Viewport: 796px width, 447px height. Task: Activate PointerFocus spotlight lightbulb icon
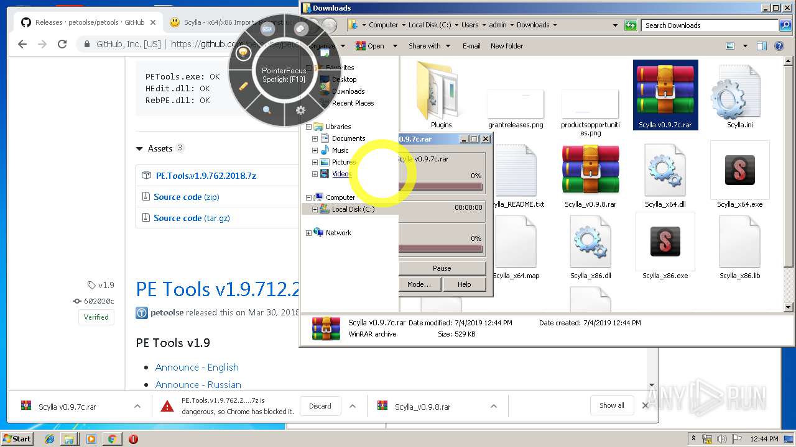pos(243,53)
